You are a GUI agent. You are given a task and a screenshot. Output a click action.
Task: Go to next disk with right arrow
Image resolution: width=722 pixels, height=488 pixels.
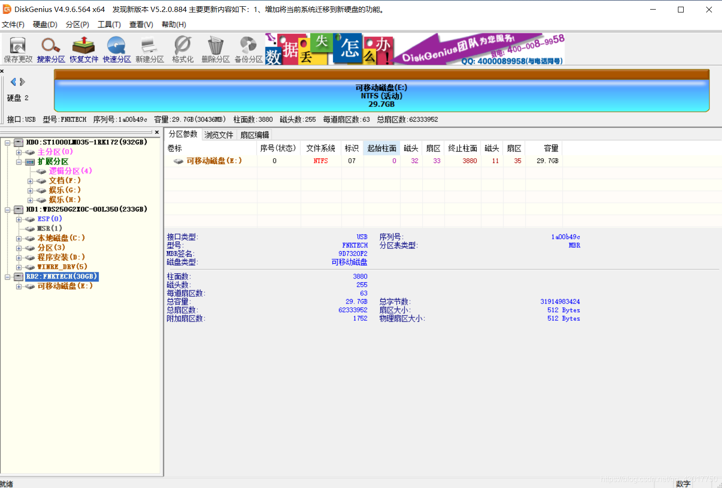23,82
